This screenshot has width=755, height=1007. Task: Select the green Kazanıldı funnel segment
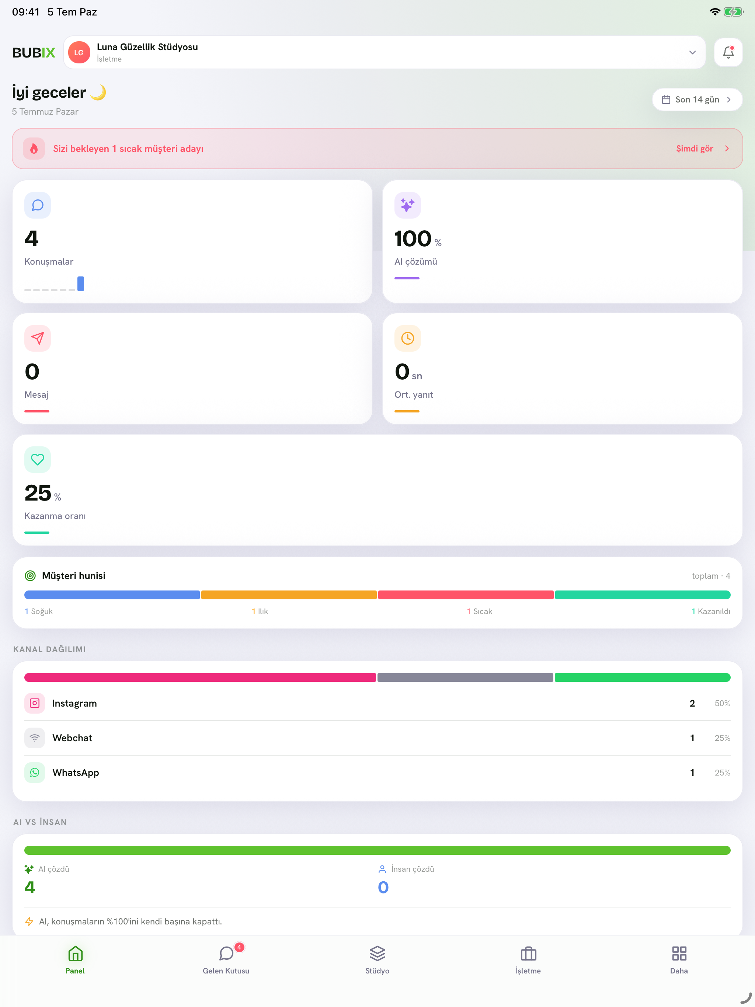tap(643, 595)
